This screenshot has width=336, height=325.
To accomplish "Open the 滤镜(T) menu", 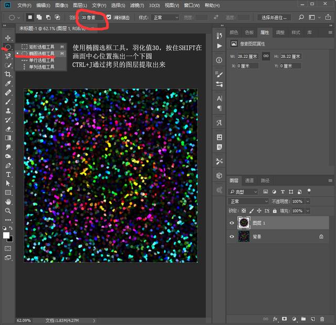I will (x=138, y=5).
